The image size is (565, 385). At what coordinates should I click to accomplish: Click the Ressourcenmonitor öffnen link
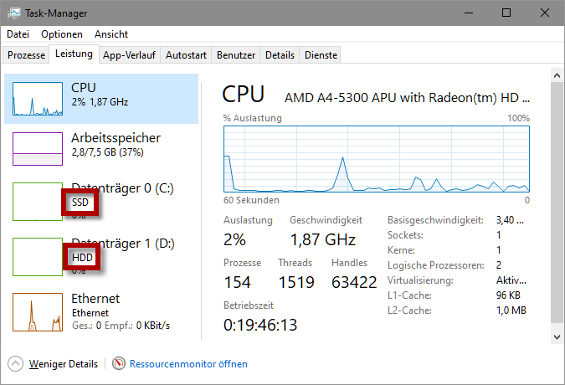point(189,364)
